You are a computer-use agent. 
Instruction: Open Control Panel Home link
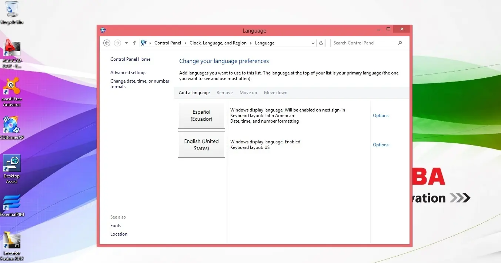[x=130, y=59]
